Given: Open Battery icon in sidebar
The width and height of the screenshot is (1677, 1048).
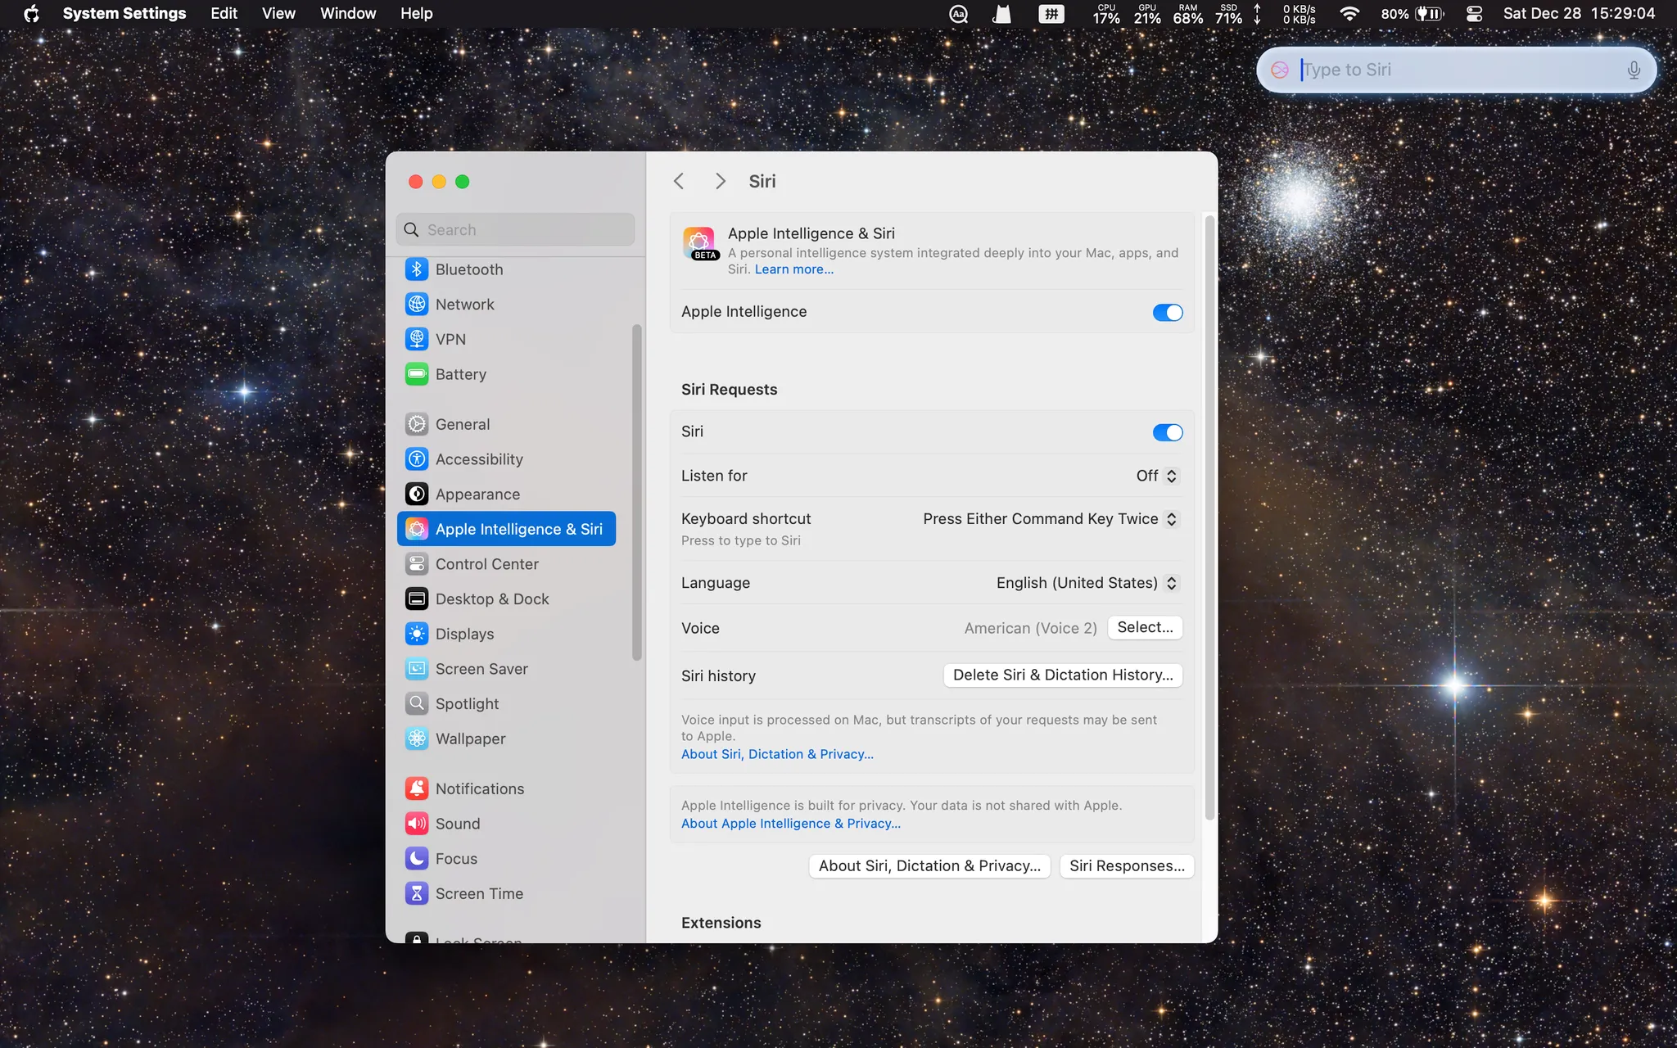Looking at the screenshot, I should tap(417, 374).
